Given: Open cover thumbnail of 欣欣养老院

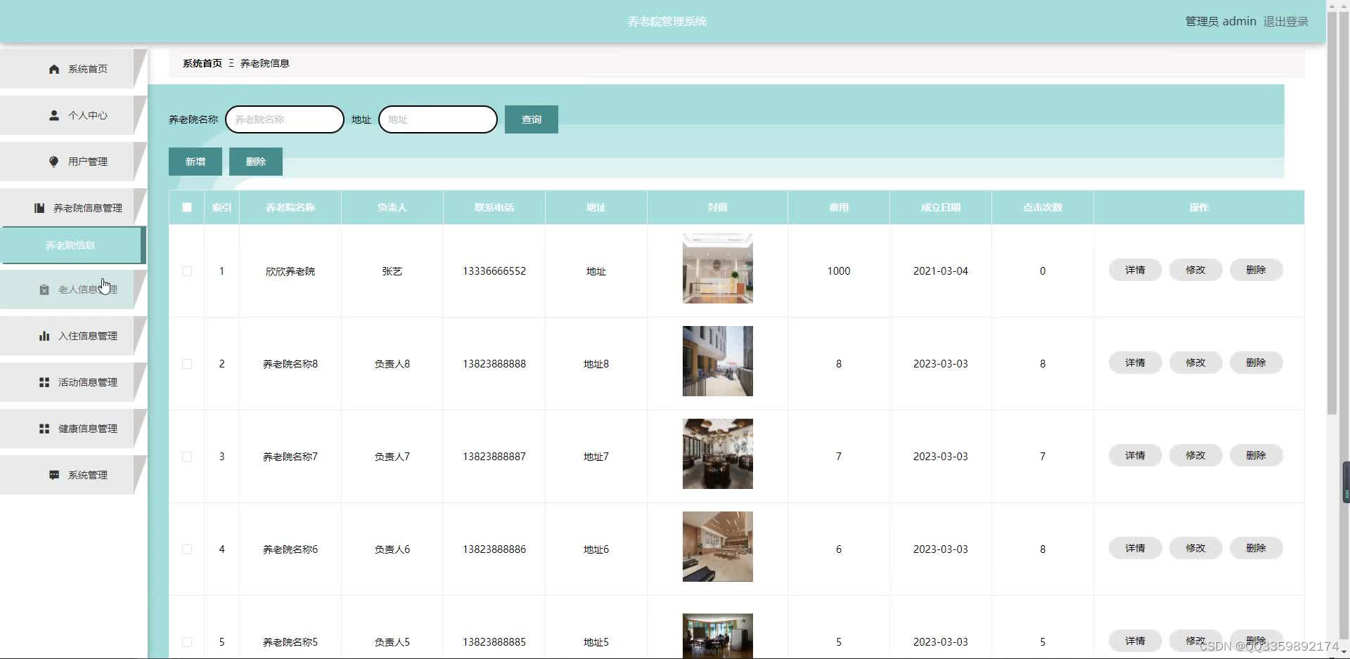Looking at the screenshot, I should click(x=717, y=268).
